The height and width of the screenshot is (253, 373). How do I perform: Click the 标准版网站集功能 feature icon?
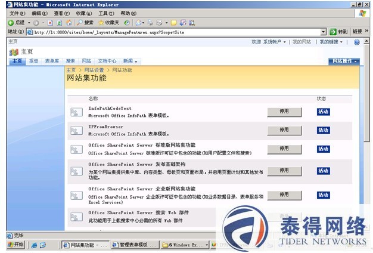pyautogui.click(x=77, y=149)
